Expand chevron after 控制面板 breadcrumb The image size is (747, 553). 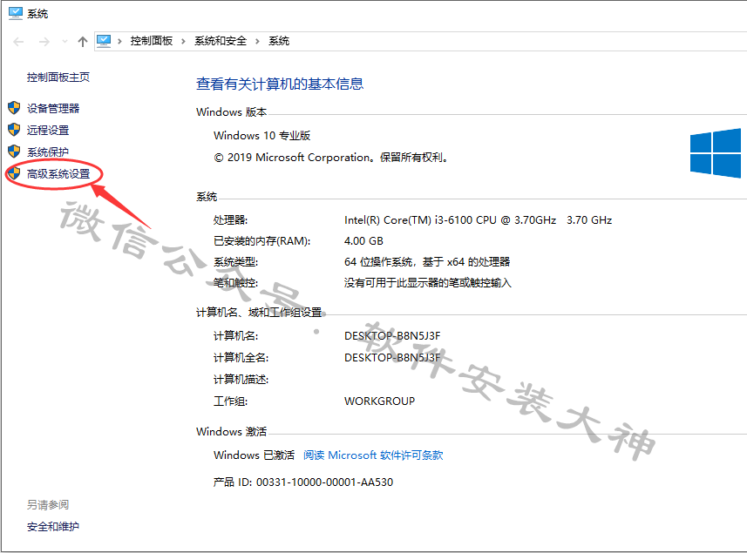183,42
